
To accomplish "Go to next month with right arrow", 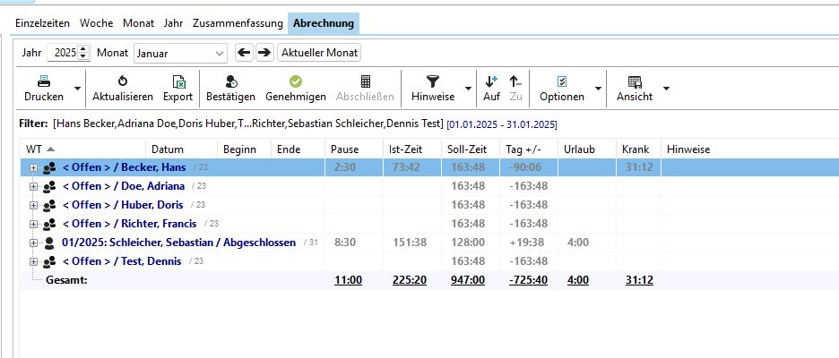I will [x=264, y=53].
